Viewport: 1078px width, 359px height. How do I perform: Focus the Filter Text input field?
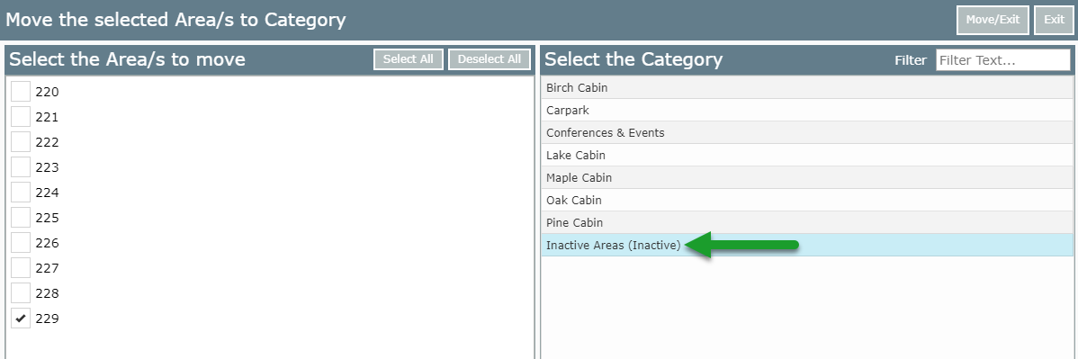pyautogui.click(x=1003, y=59)
